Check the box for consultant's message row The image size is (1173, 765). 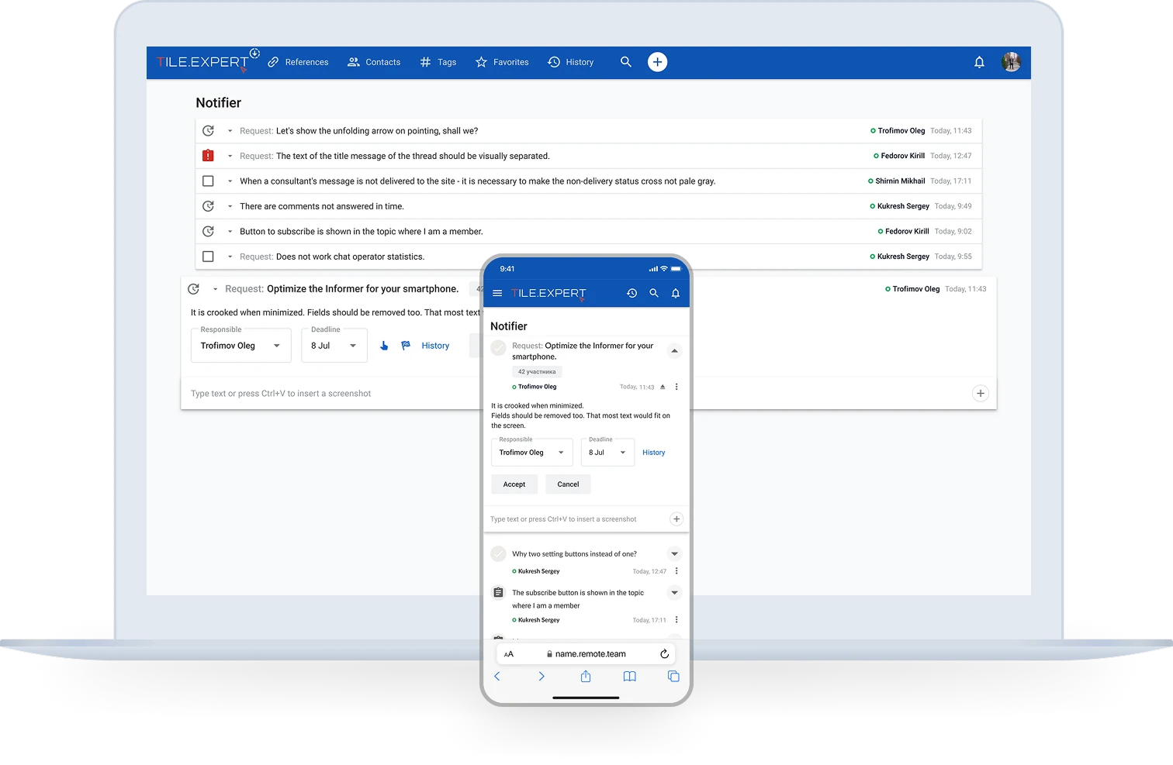click(208, 181)
